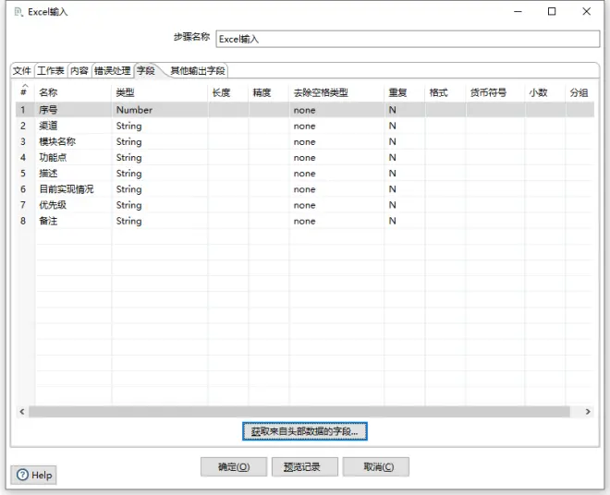Screen dimensions: 610x495
Task: Confirm with the 确定(O) button
Action: (x=234, y=467)
